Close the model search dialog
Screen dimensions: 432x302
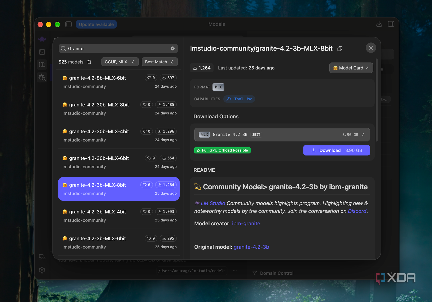pyautogui.click(x=371, y=48)
